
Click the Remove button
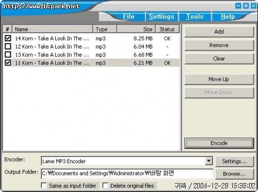click(x=219, y=45)
